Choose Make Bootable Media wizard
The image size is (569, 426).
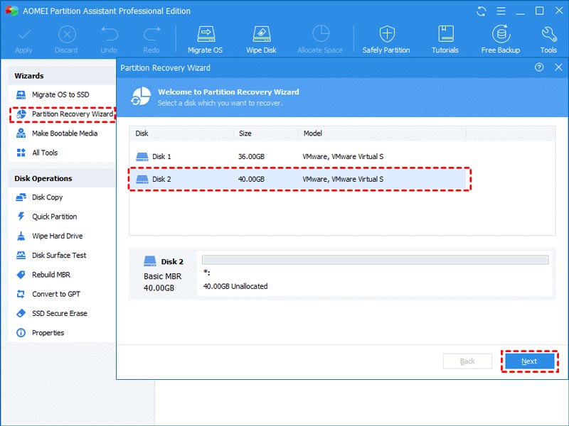[x=64, y=133]
